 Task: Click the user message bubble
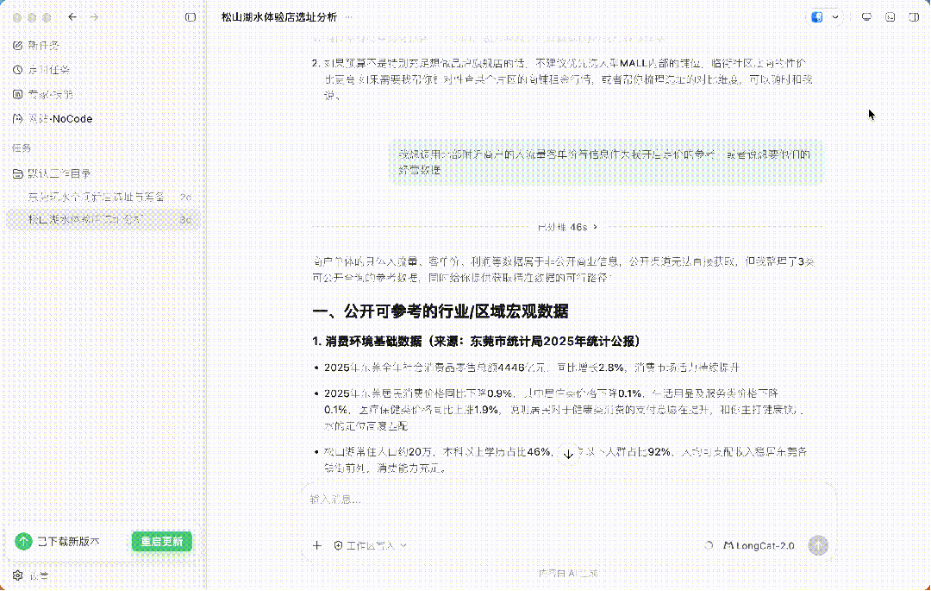point(606,162)
